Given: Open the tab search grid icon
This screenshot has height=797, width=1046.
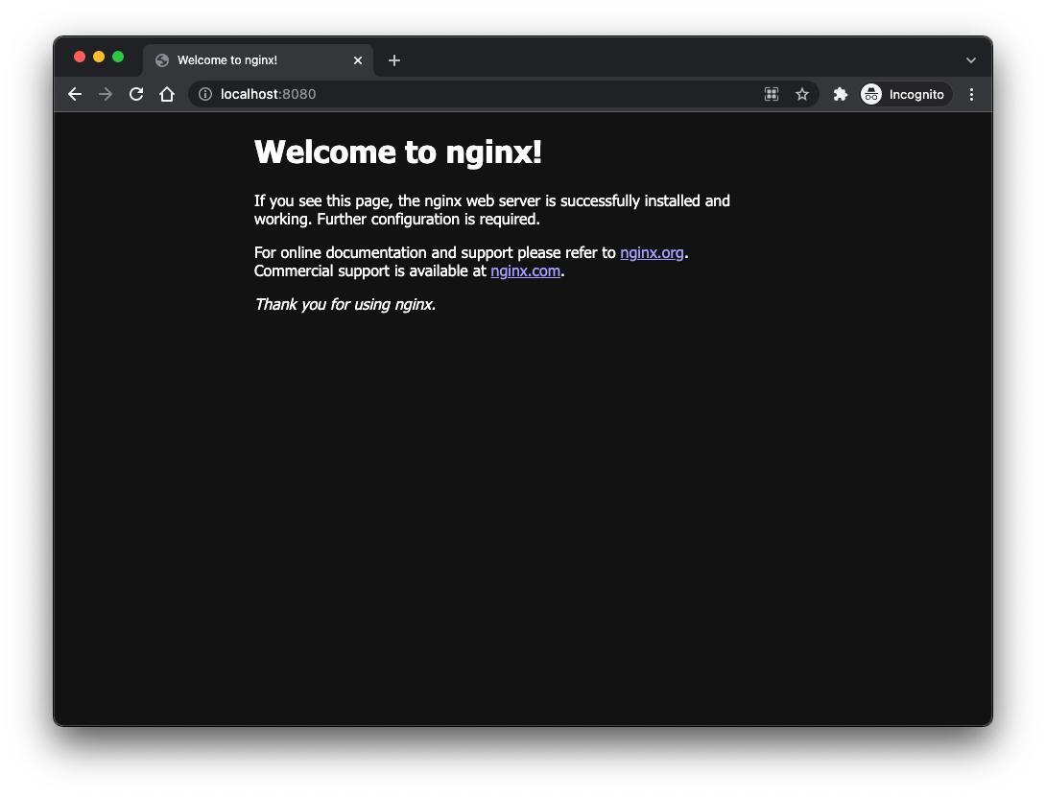Looking at the screenshot, I should click(772, 94).
